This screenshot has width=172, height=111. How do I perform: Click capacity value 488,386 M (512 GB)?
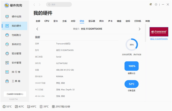click(65, 70)
